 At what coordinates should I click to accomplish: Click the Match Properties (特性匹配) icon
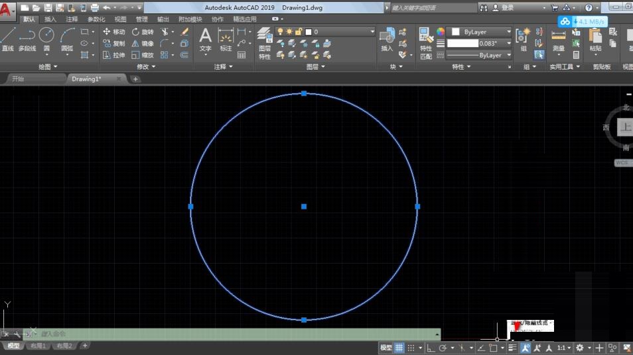[426, 43]
